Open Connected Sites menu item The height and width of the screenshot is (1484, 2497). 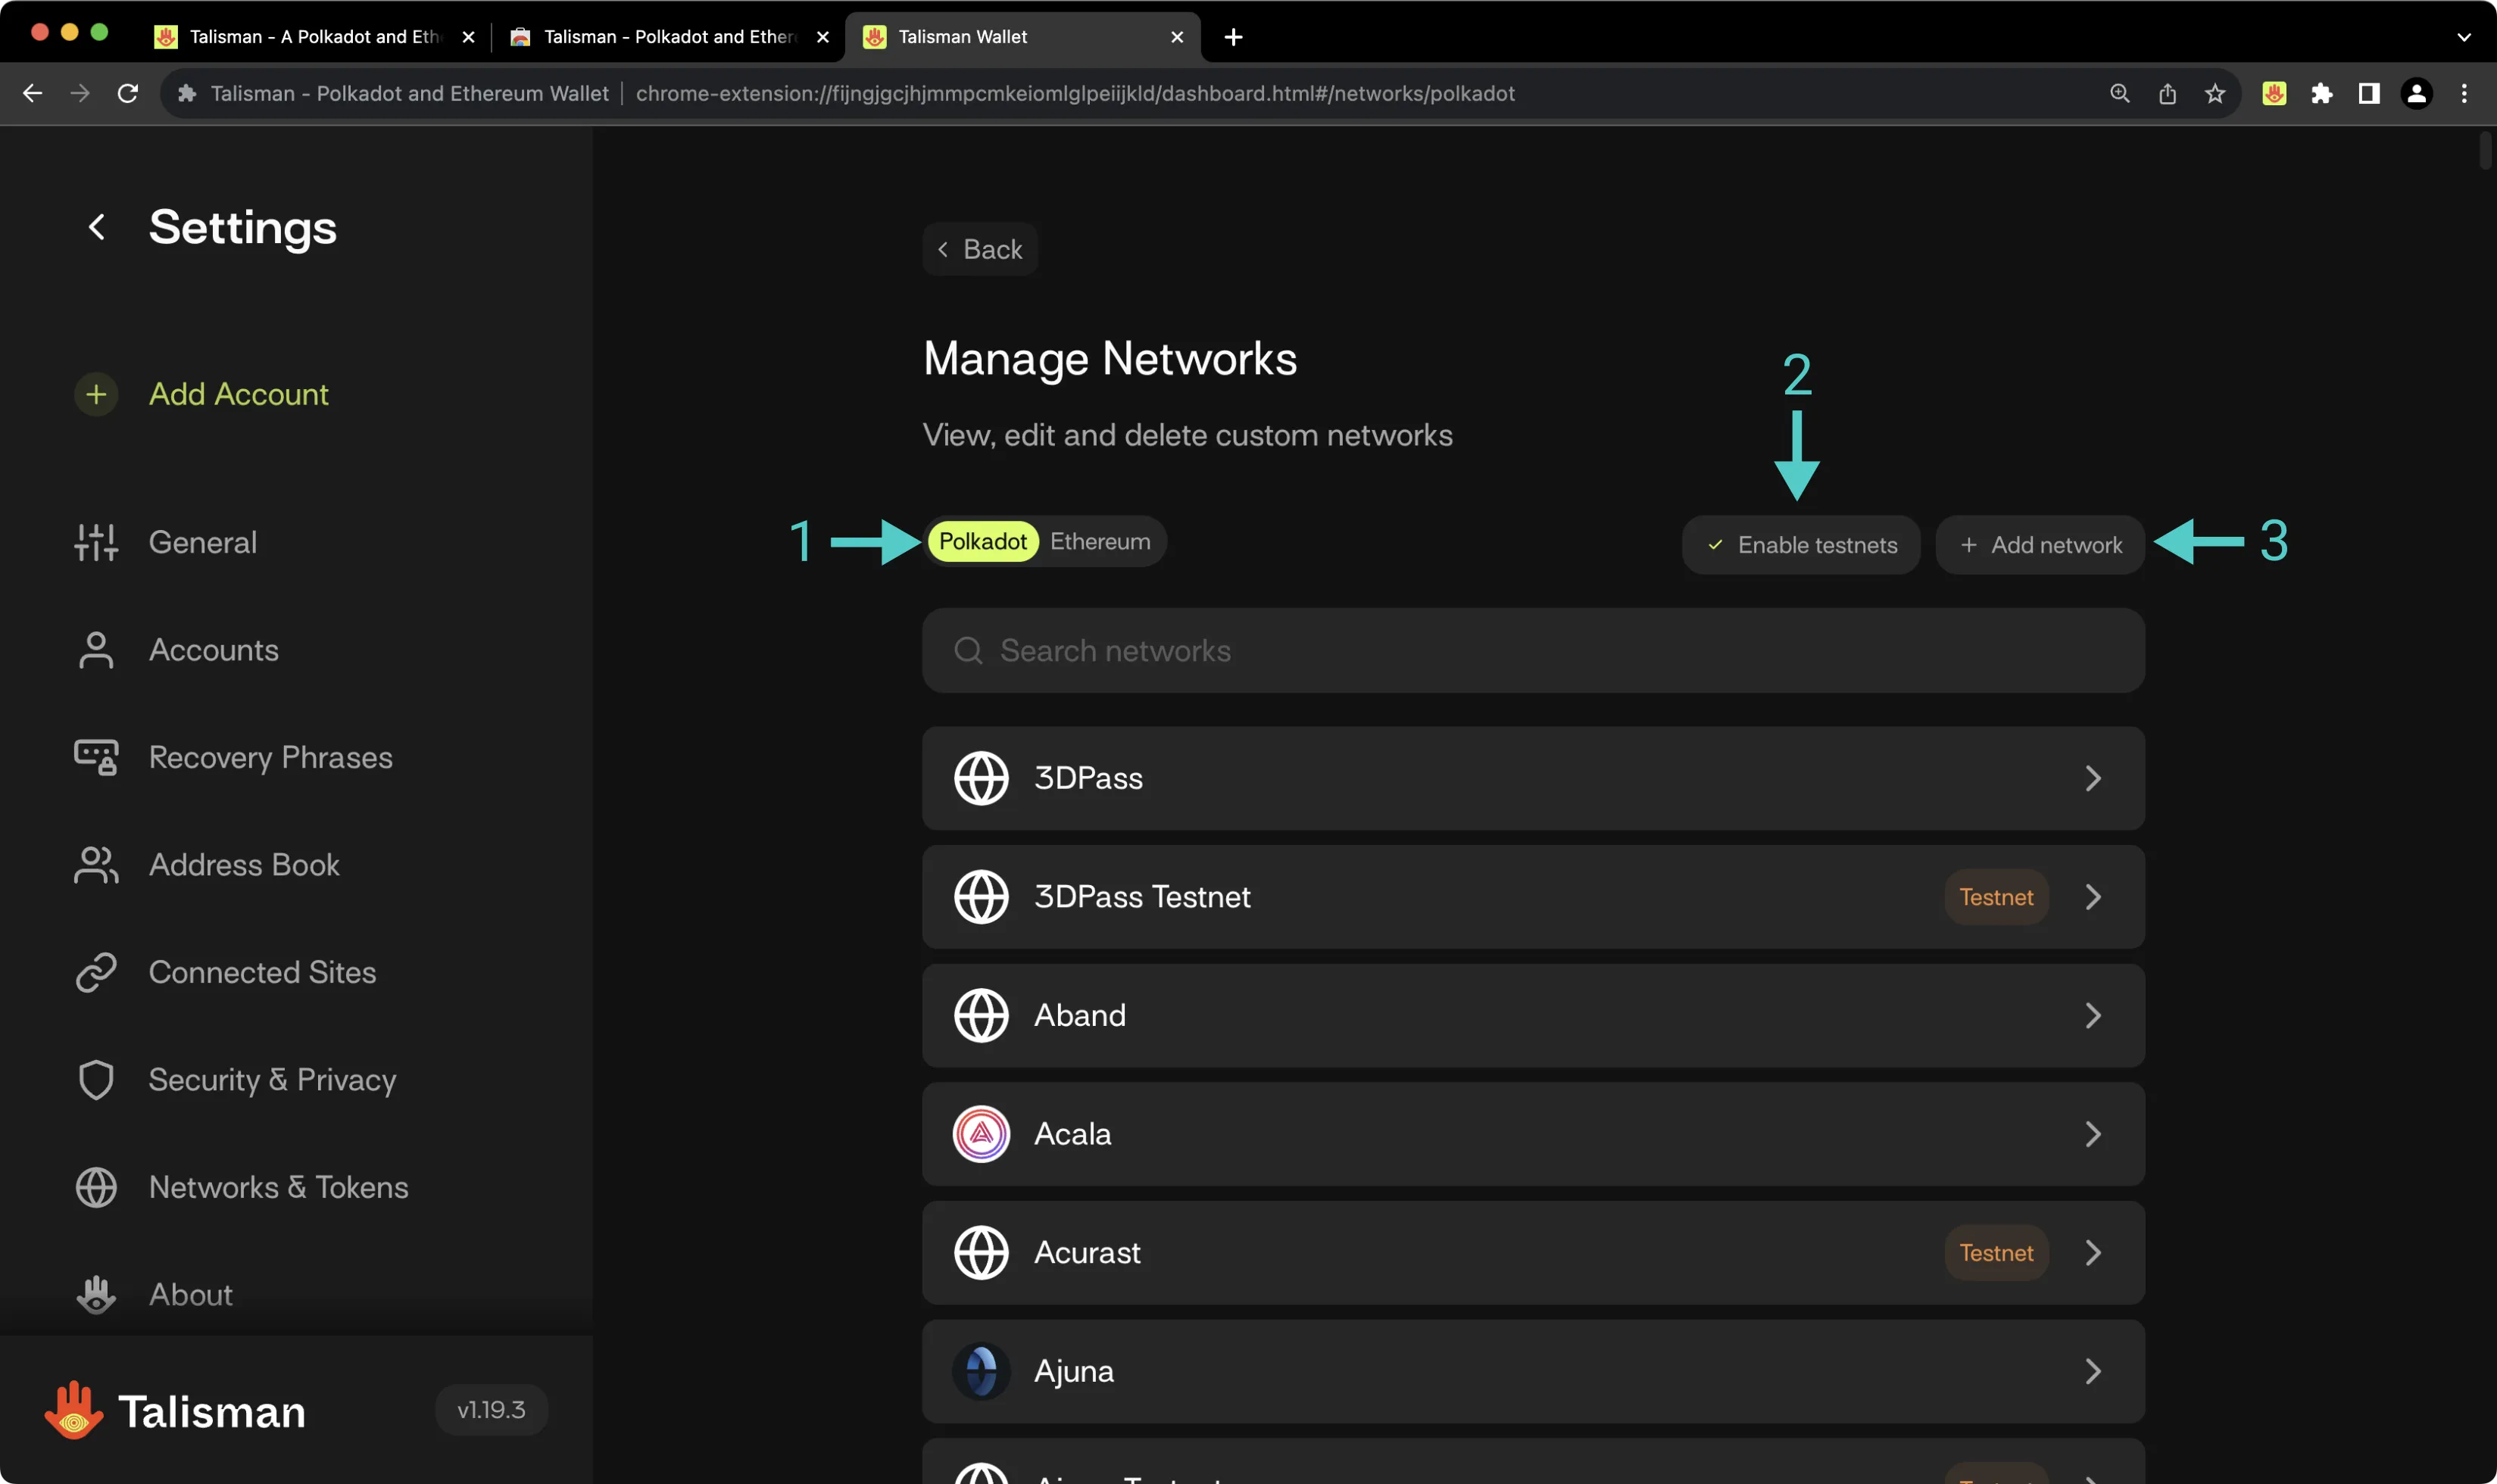(262, 972)
